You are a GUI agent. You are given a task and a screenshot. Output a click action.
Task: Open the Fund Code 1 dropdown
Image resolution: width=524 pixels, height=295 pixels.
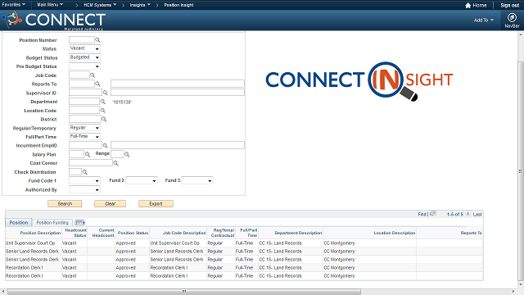(x=84, y=180)
